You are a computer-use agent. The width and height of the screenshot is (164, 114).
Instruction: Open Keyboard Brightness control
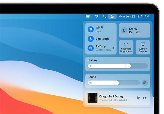[x=126, y=47]
